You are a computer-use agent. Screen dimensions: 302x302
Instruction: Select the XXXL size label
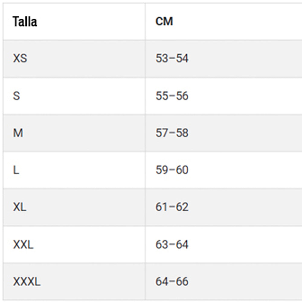[x=27, y=282]
